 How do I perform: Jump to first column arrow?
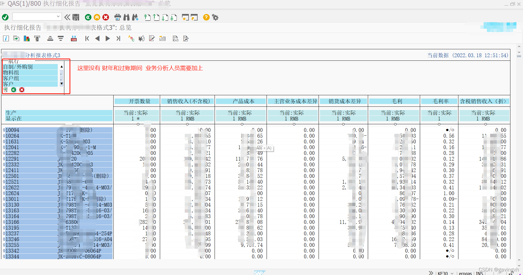pyautogui.click(x=87, y=38)
